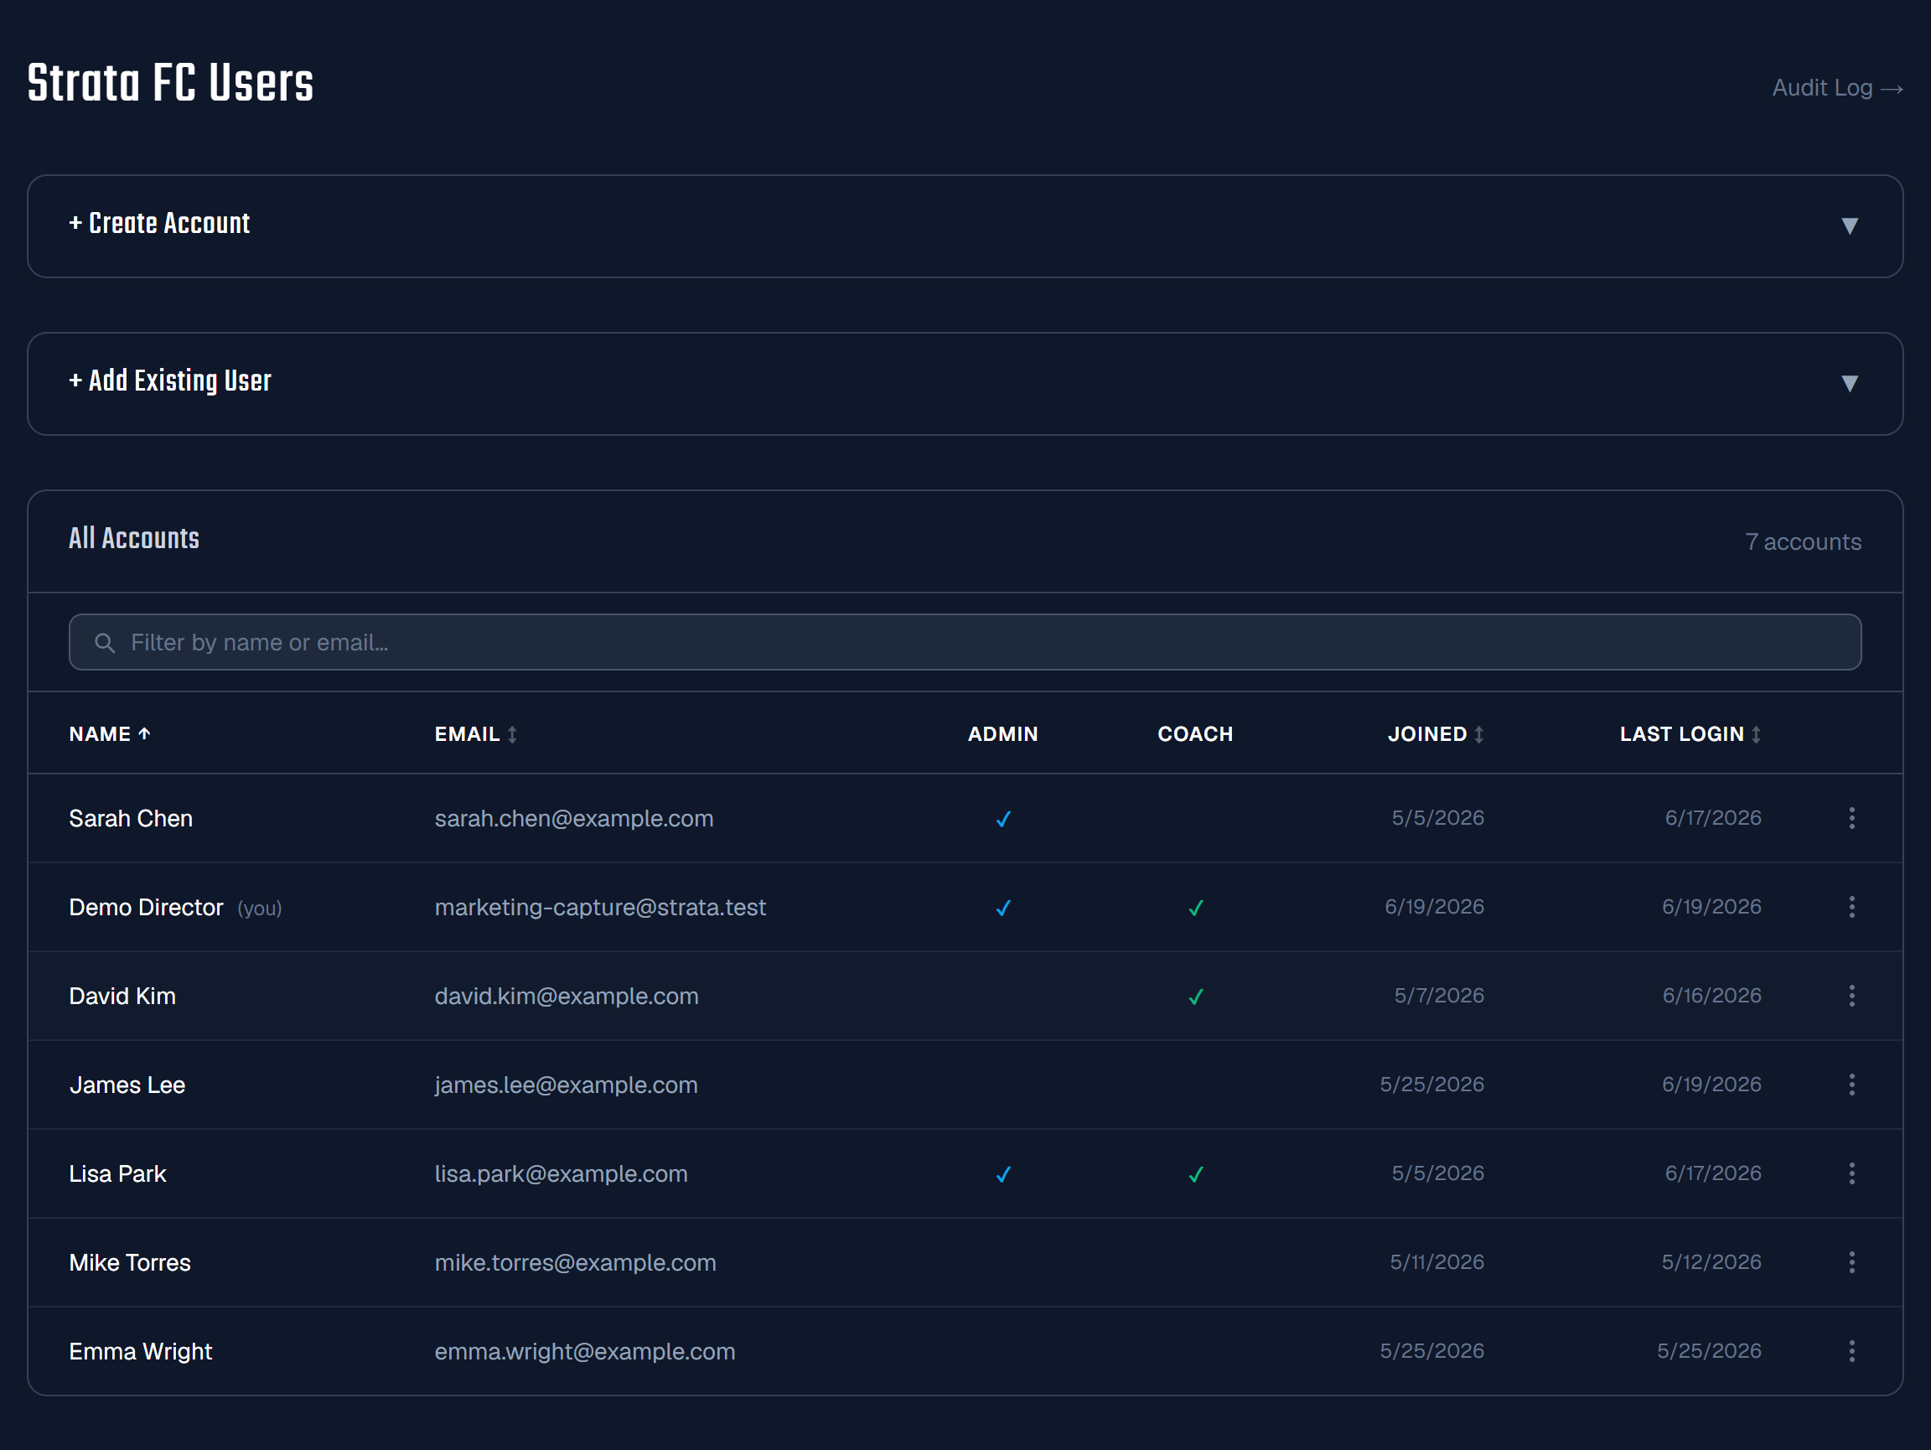Image resolution: width=1931 pixels, height=1450 pixels.
Task: Click email mike.torres@example.com
Action: (575, 1263)
